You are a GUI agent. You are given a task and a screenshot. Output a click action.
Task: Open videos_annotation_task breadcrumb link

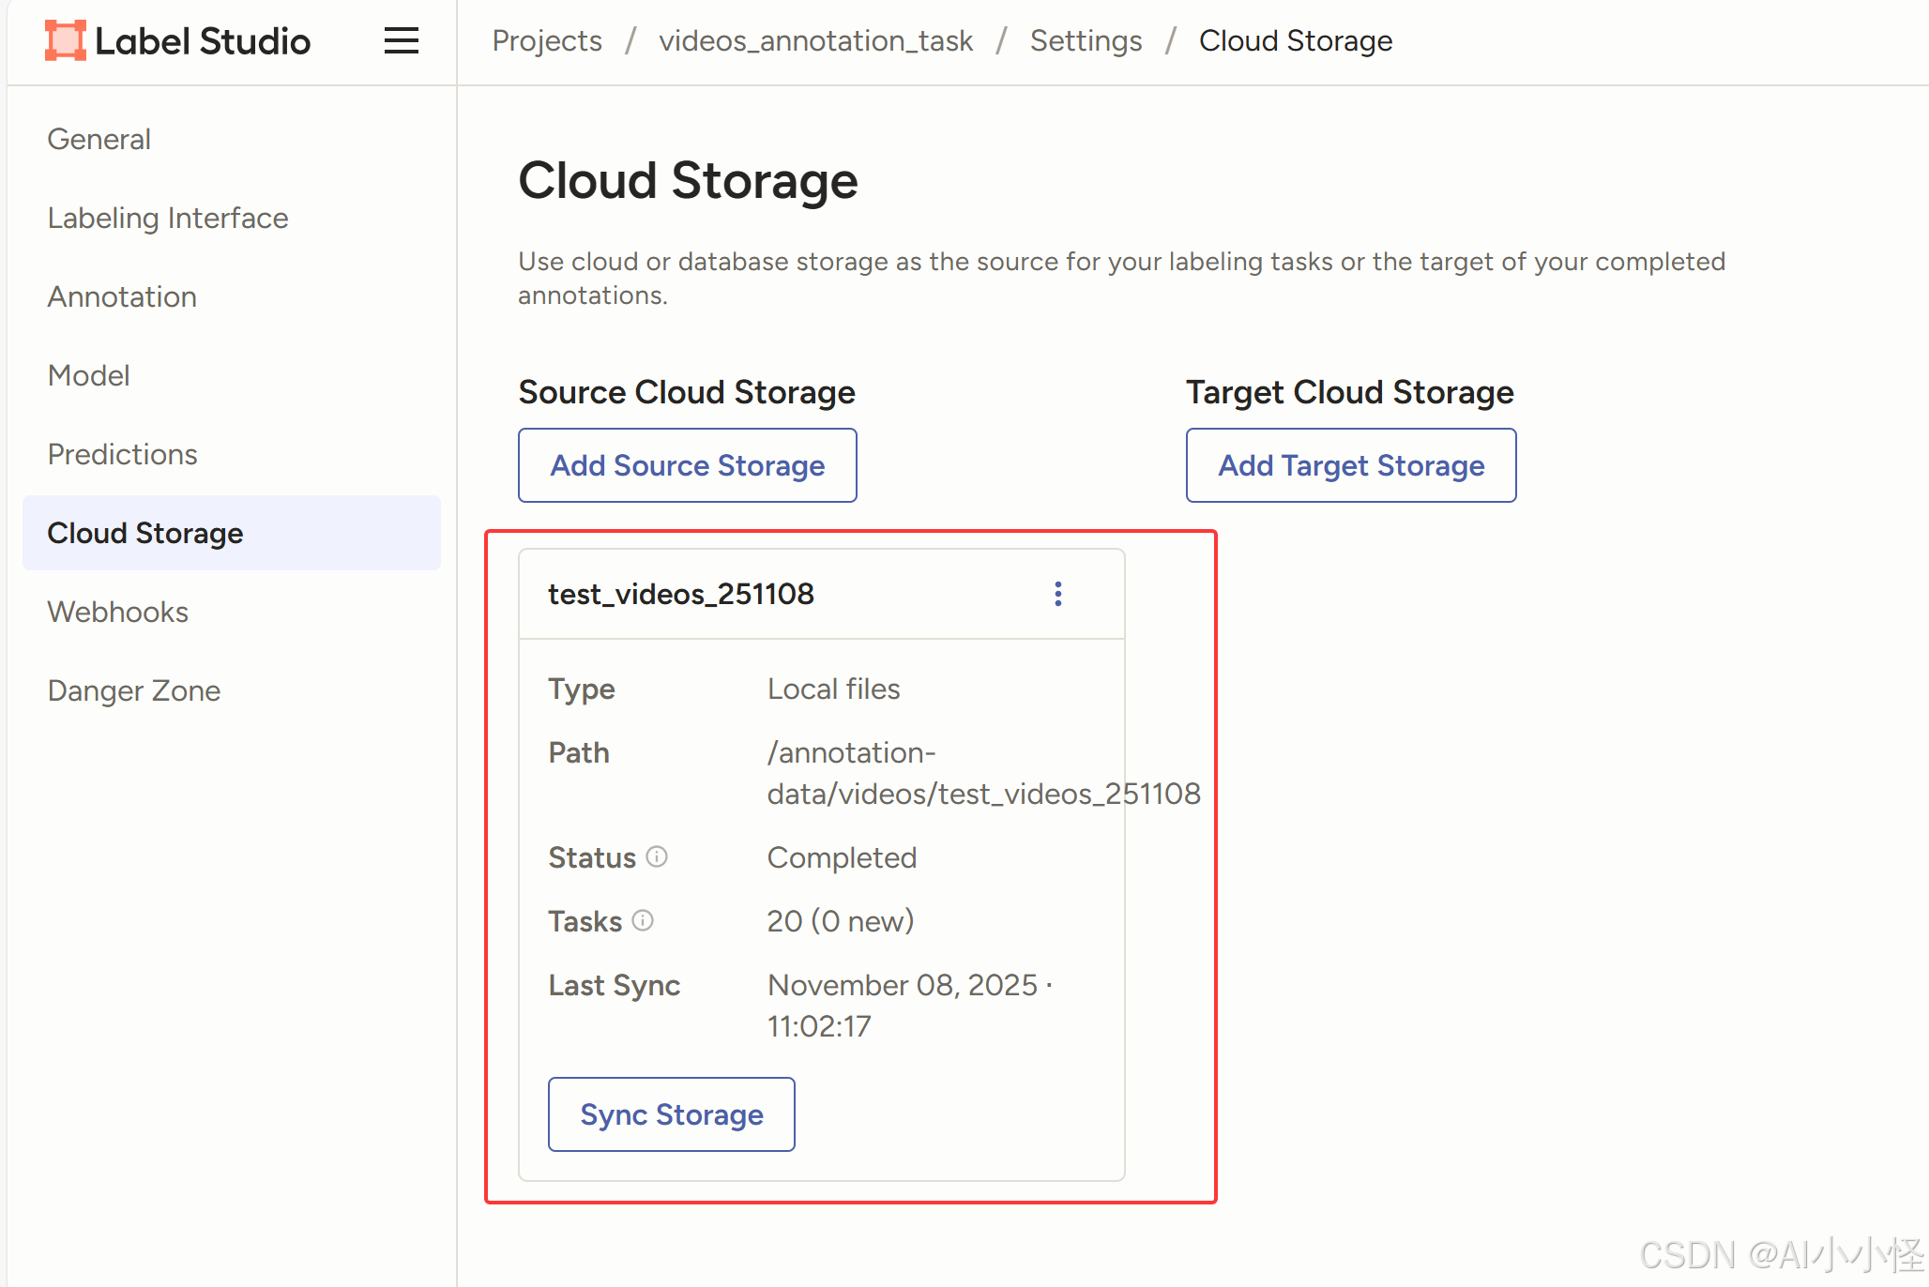click(816, 40)
